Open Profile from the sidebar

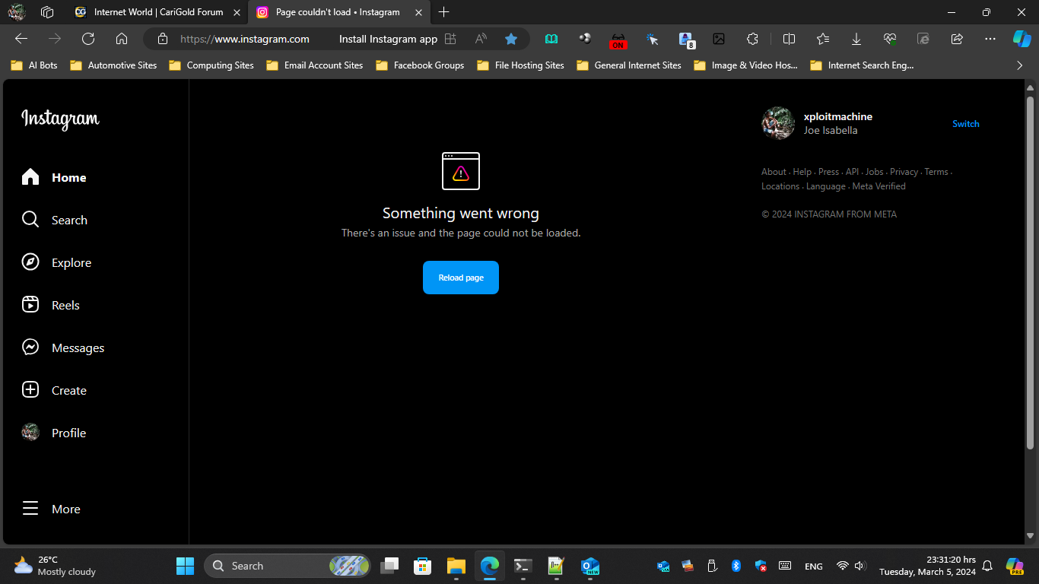54,433
